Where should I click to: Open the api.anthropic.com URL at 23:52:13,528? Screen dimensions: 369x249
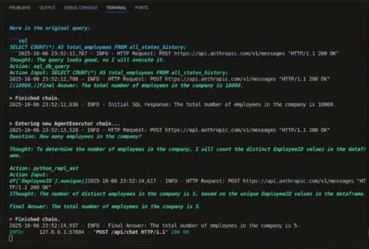click(x=220, y=130)
